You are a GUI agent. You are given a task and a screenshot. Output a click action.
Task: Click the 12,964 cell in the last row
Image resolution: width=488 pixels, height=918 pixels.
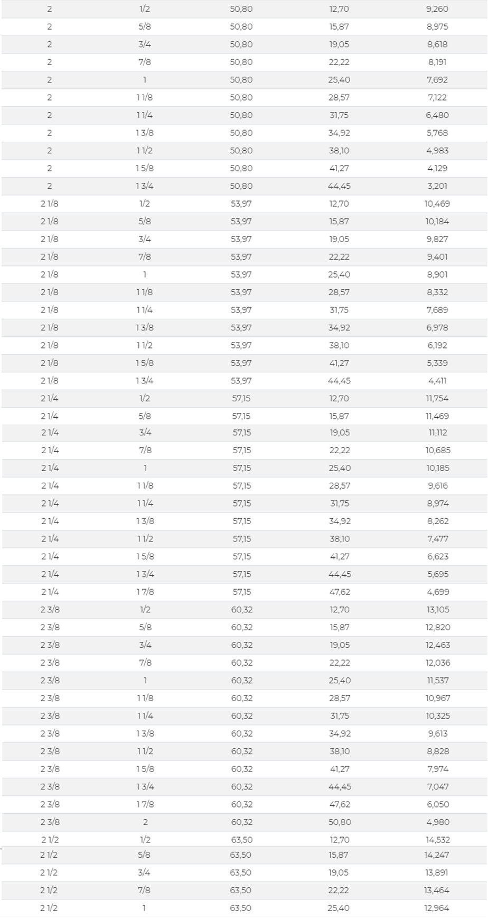click(x=437, y=908)
